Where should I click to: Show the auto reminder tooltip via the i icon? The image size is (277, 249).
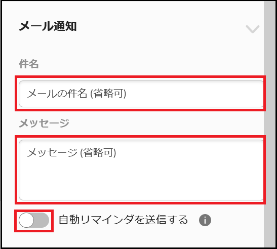click(205, 220)
